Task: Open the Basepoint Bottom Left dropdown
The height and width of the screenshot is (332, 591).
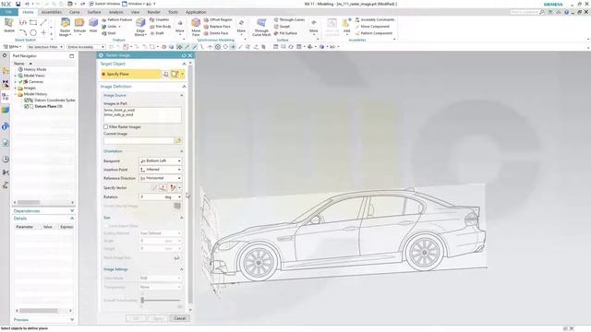Action: point(161,160)
